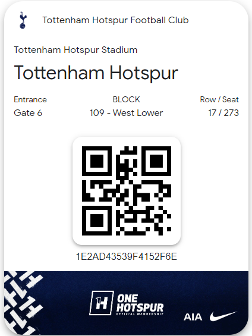The height and width of the screenshot is (336, 252).
Task: Select the large Tottenham Hotspur title
Action: click(x=96, y=73)
